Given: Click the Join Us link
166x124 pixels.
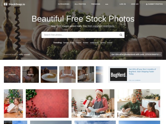Looking at the screenshot, I should (x=135, y=4).
